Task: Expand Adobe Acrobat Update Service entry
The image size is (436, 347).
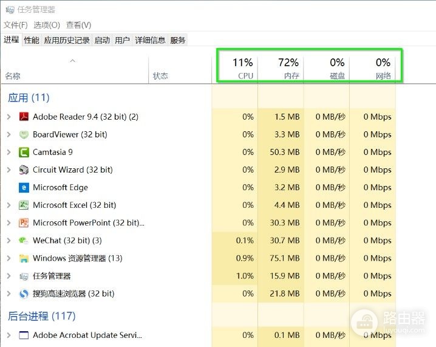Action: (9, 335)
